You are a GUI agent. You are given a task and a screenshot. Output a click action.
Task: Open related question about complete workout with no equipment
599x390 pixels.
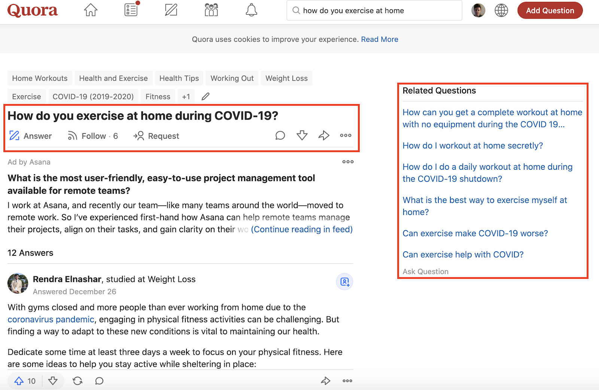pos(492,118)
